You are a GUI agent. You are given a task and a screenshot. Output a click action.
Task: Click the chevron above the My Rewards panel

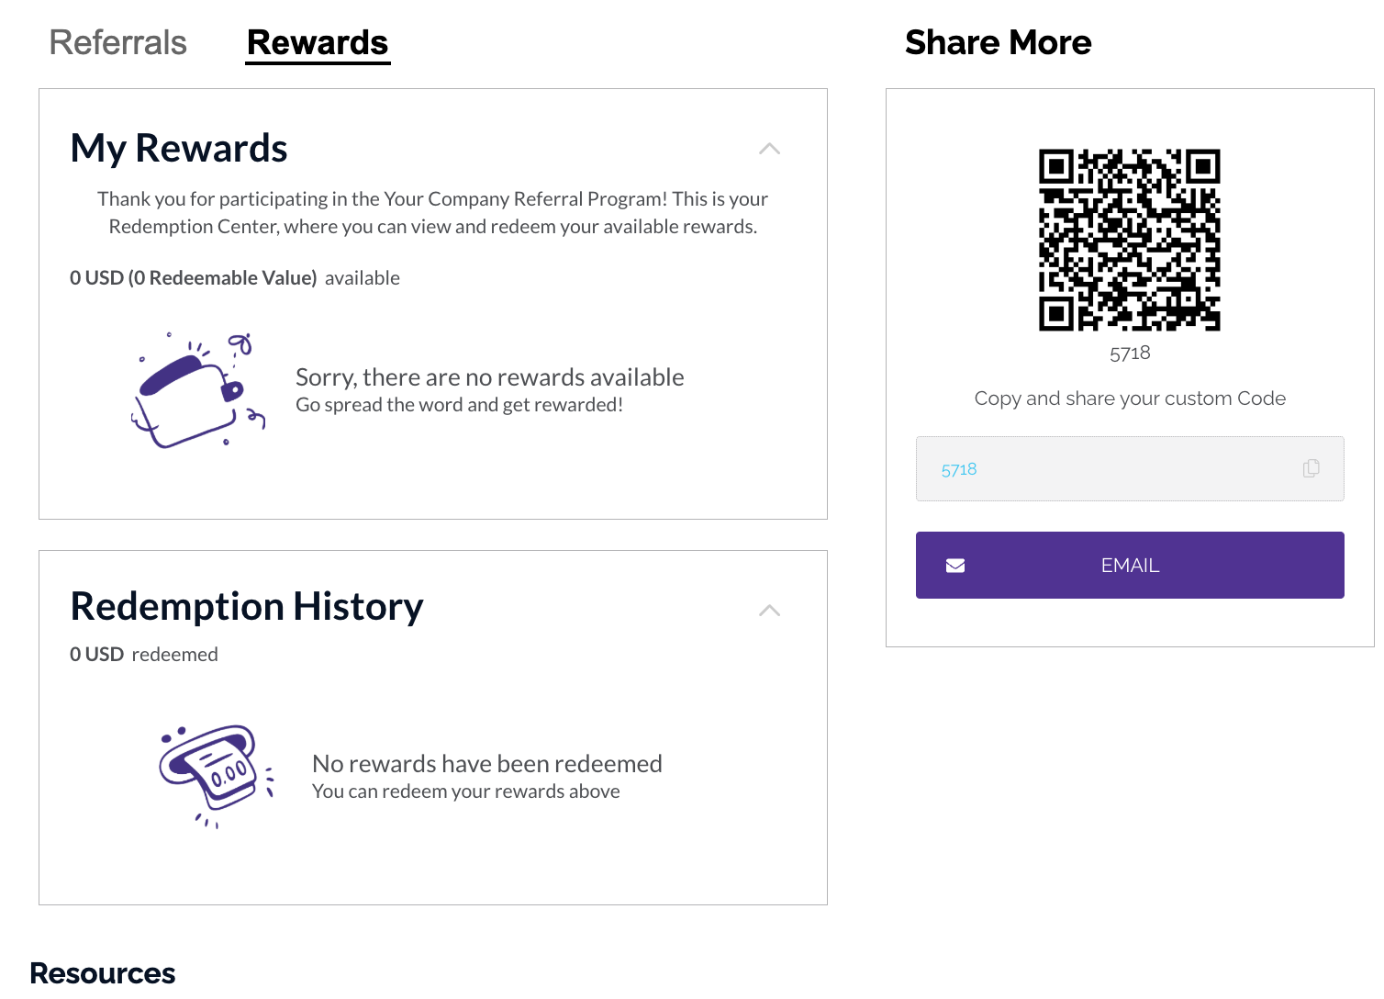click(x=769, y=150)
